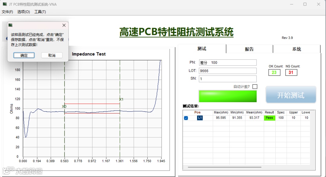Screen dimensions: 326x177
Task: Click the NG Count value 31
Action: click(291, 72)
